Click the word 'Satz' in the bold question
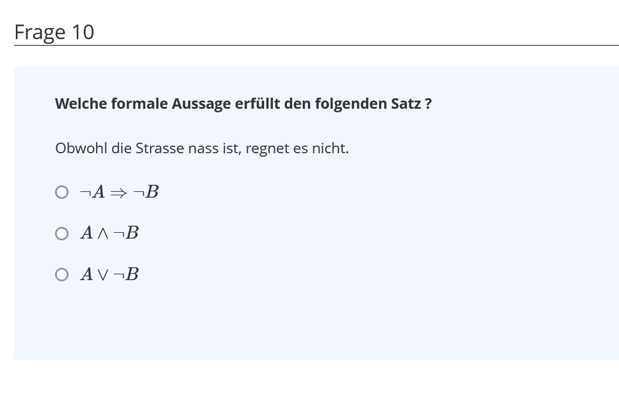The width and height of the screenshot is (619, 400). [406, 104]
